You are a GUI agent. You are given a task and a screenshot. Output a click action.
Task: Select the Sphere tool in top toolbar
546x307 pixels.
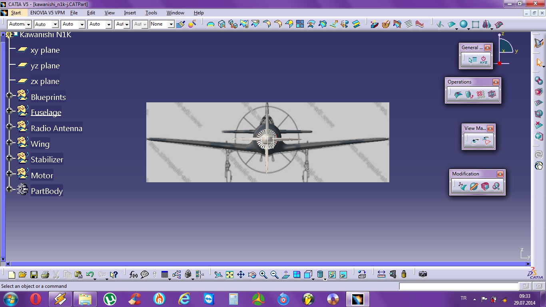(463, 24)
